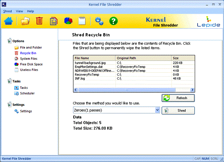
Task: Click the Recycle Bin sidebar icon
Action: pyautogui.click(x=16, y=53)
